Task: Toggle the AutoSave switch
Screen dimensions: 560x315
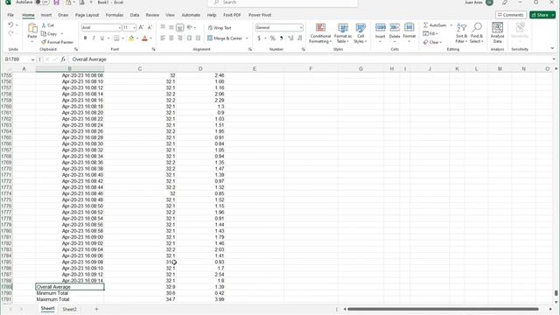Action: tap(42, 2)
